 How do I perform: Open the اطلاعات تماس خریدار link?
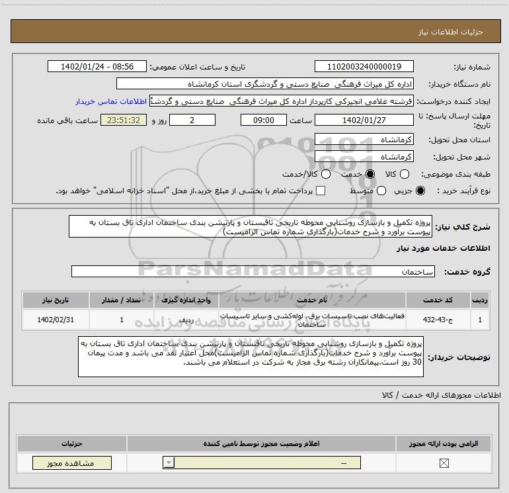point(111,101)
